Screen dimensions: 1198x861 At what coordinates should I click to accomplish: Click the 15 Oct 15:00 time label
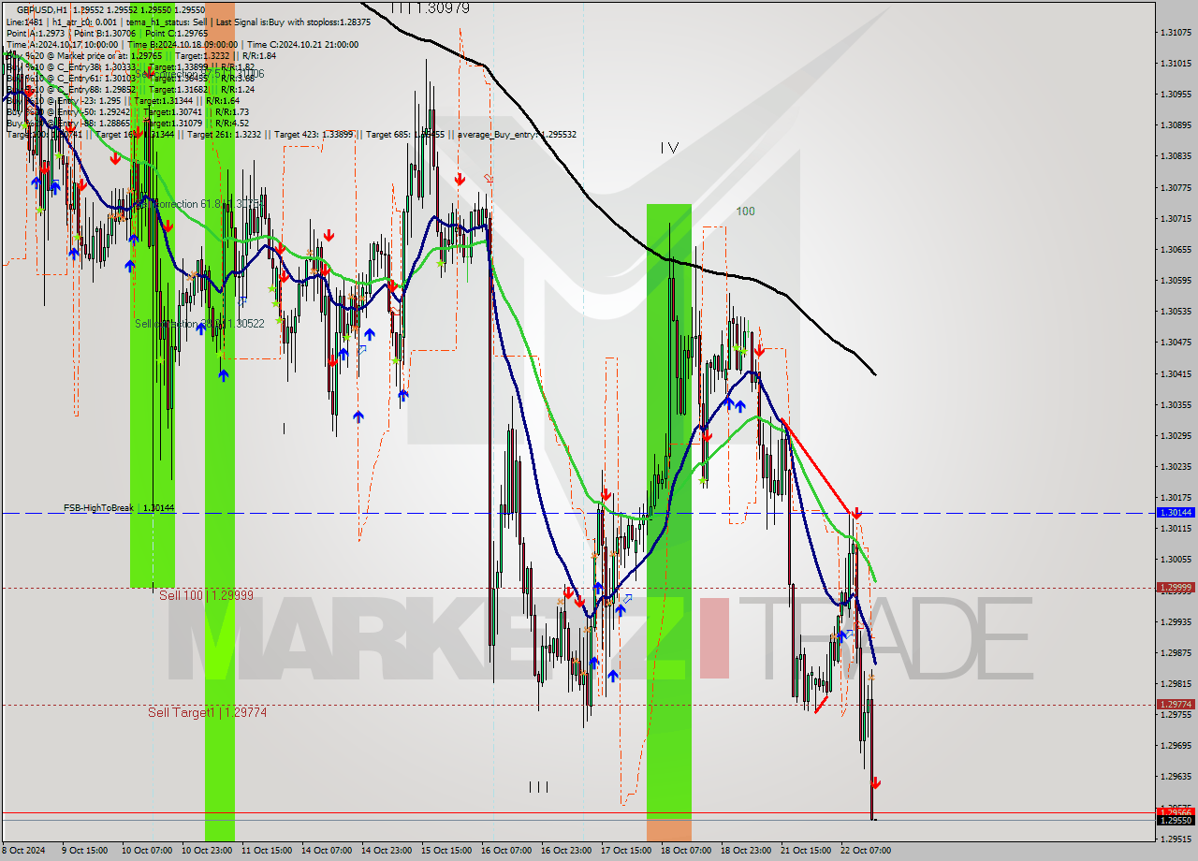tap(446, 851)
